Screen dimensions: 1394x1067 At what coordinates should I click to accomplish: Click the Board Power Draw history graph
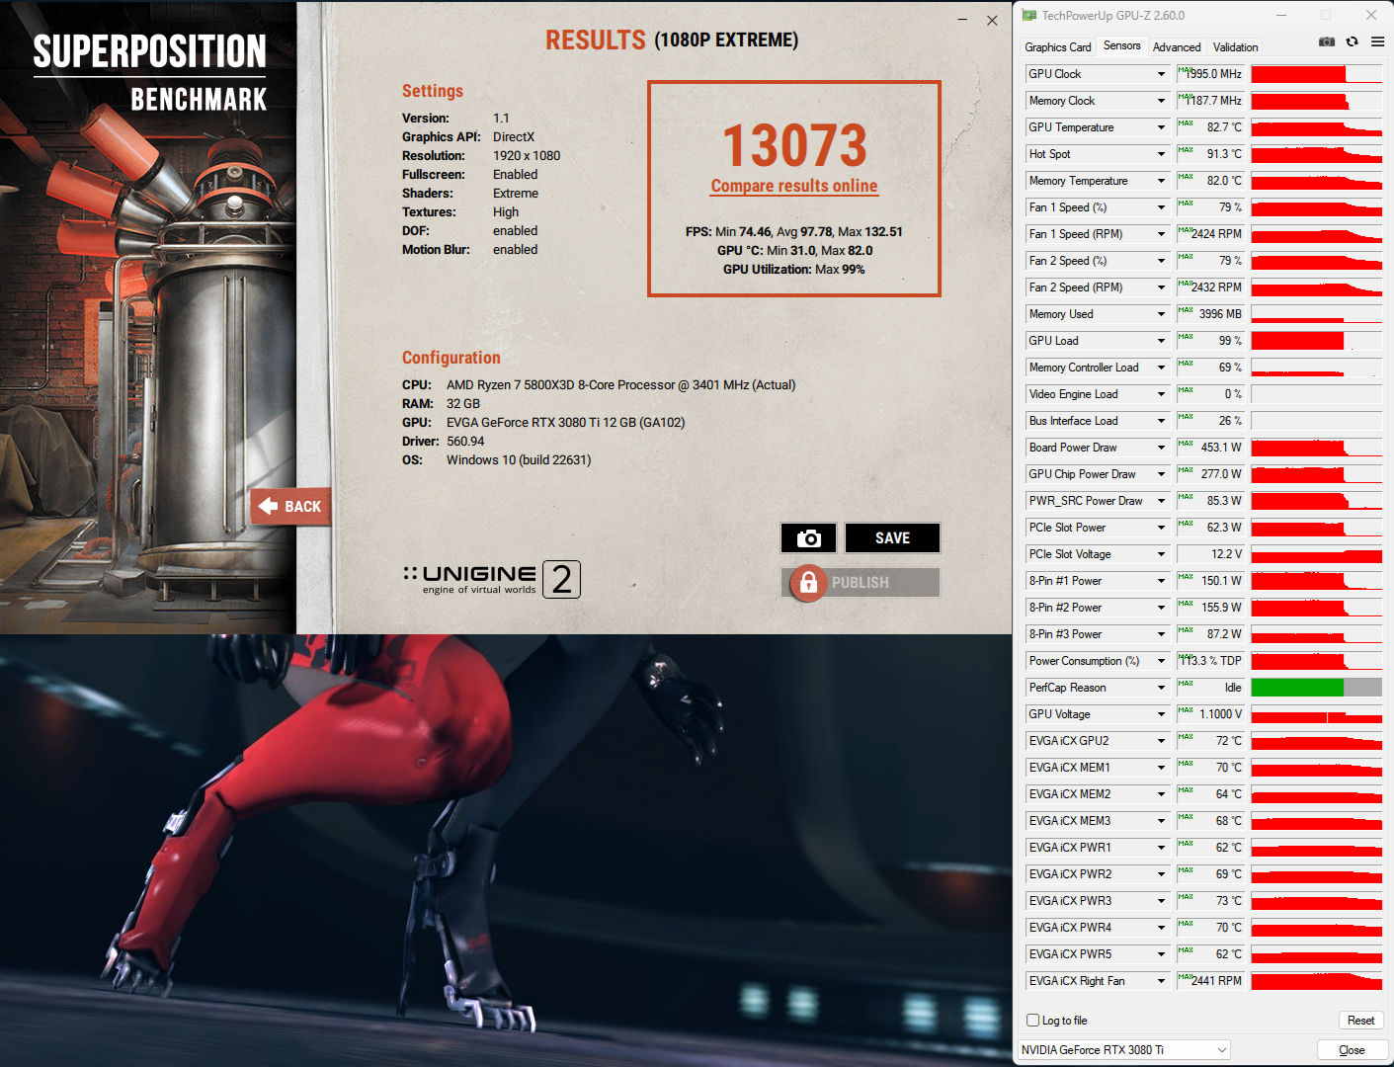click(1316, 448)
